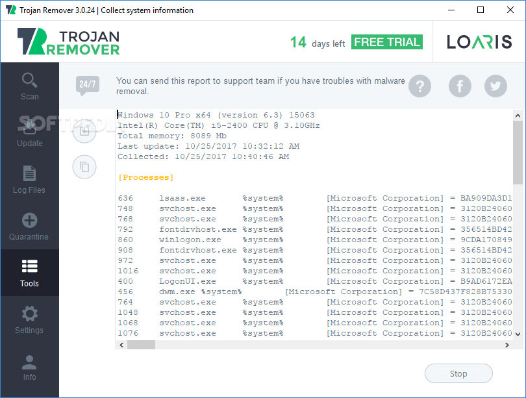526x398 pixels.
Task: Open the Log Files section
Action: point(29,179)
